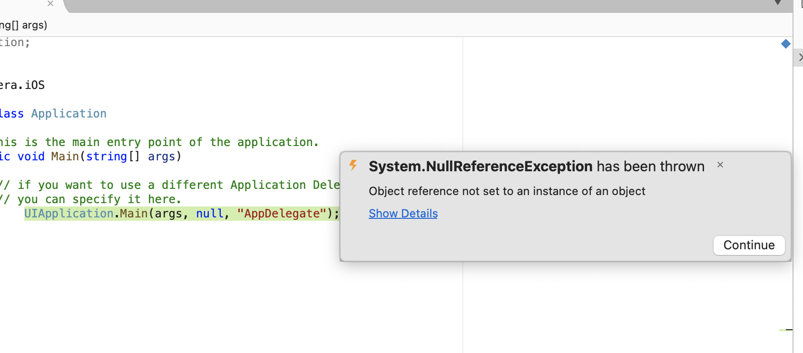Jump to the green marker in the scrollbar

[x=785, y=330]
